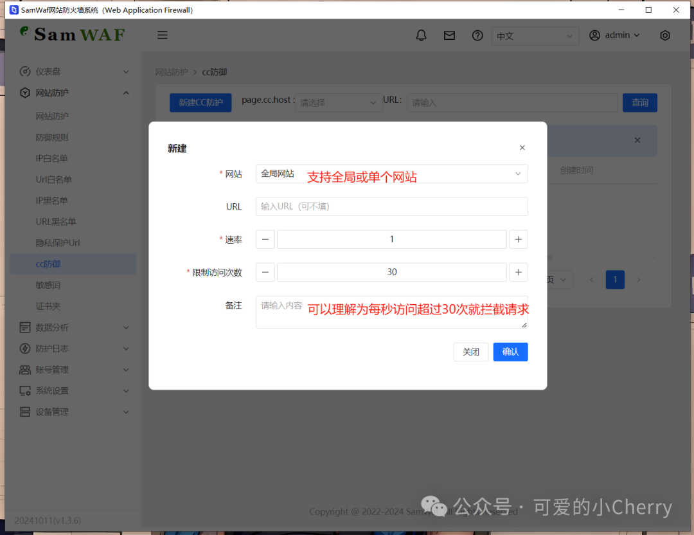This screenshot has height=535, width=694.
Task: Click the 账号管理 users icon
Action: (x=25, y=369)
